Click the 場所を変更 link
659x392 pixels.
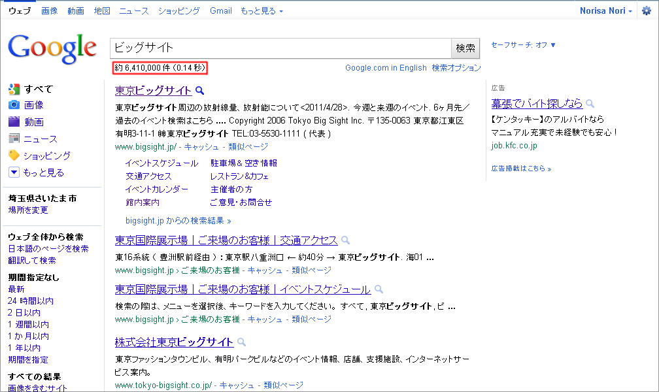(x=28, y=210)
